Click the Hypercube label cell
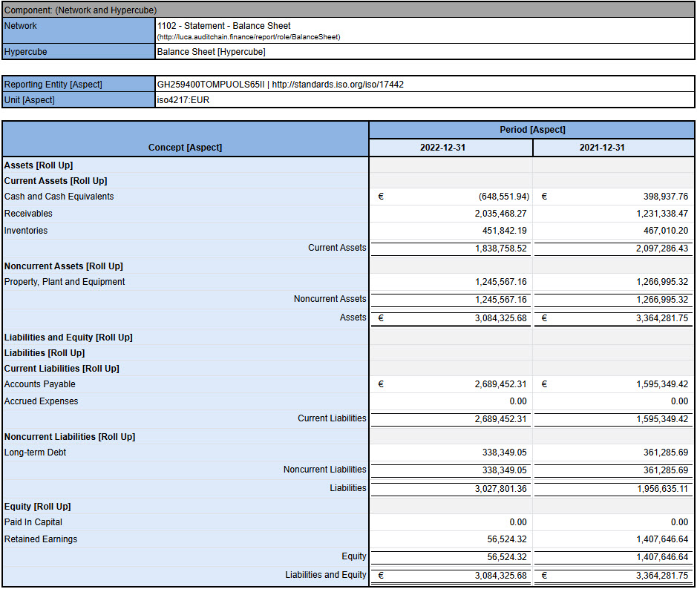Screen dimensions: 697x589 pyautogui.click(x=79, y=51)
